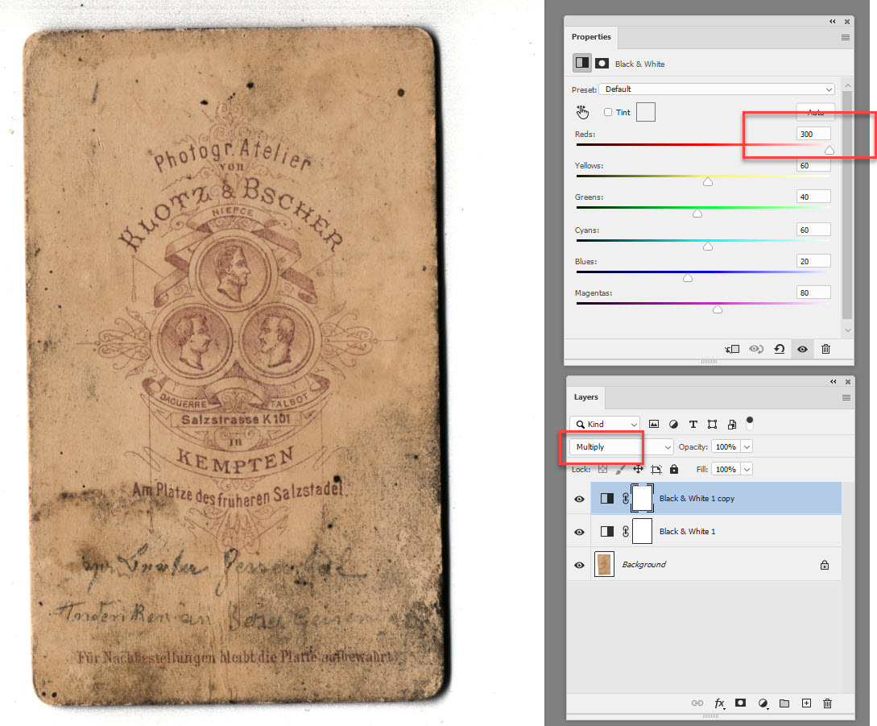Open the Layers panel menu
The image size is (877, 726).
click(846, 396)
